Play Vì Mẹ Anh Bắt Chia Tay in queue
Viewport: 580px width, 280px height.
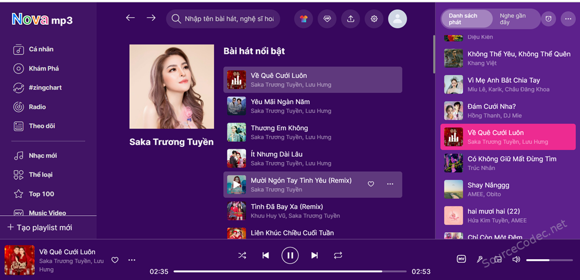[x=508, y=84]
